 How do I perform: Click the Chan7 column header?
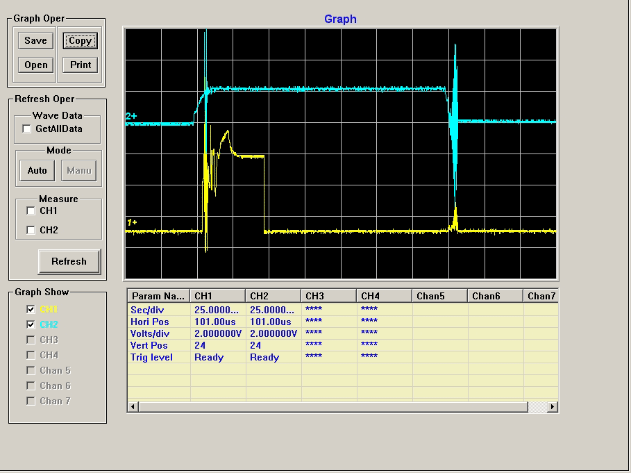click(541, 297)
